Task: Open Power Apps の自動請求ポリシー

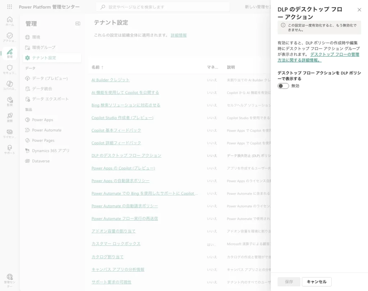Action: (120, 181)
